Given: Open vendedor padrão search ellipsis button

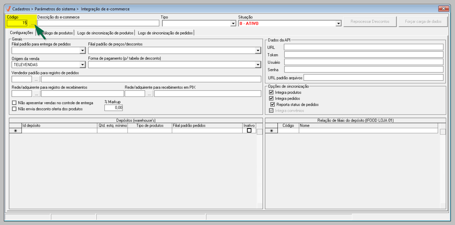Looking at the screenshot, I should pyautogui.click(x=36, y=79).
